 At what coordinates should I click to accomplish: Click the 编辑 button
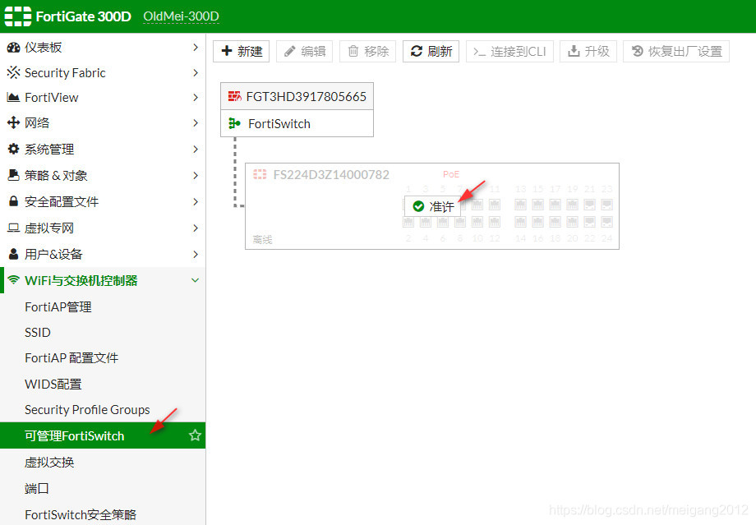click(x=304, y=51)
